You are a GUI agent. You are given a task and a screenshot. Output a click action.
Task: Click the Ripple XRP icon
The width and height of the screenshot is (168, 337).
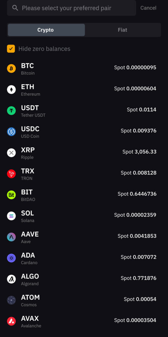[11, 153]
